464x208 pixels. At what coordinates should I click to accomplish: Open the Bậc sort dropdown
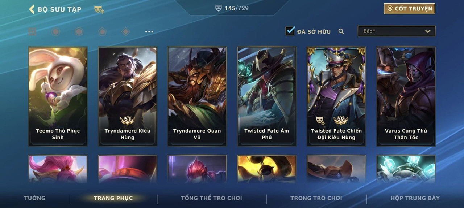[x=397, y=31]
